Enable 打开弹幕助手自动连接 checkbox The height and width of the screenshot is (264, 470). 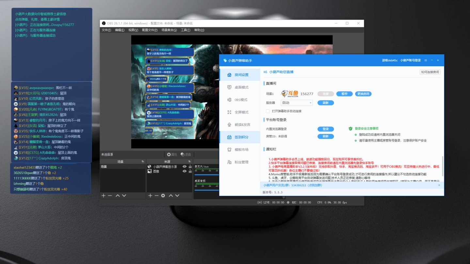(268, 111)
